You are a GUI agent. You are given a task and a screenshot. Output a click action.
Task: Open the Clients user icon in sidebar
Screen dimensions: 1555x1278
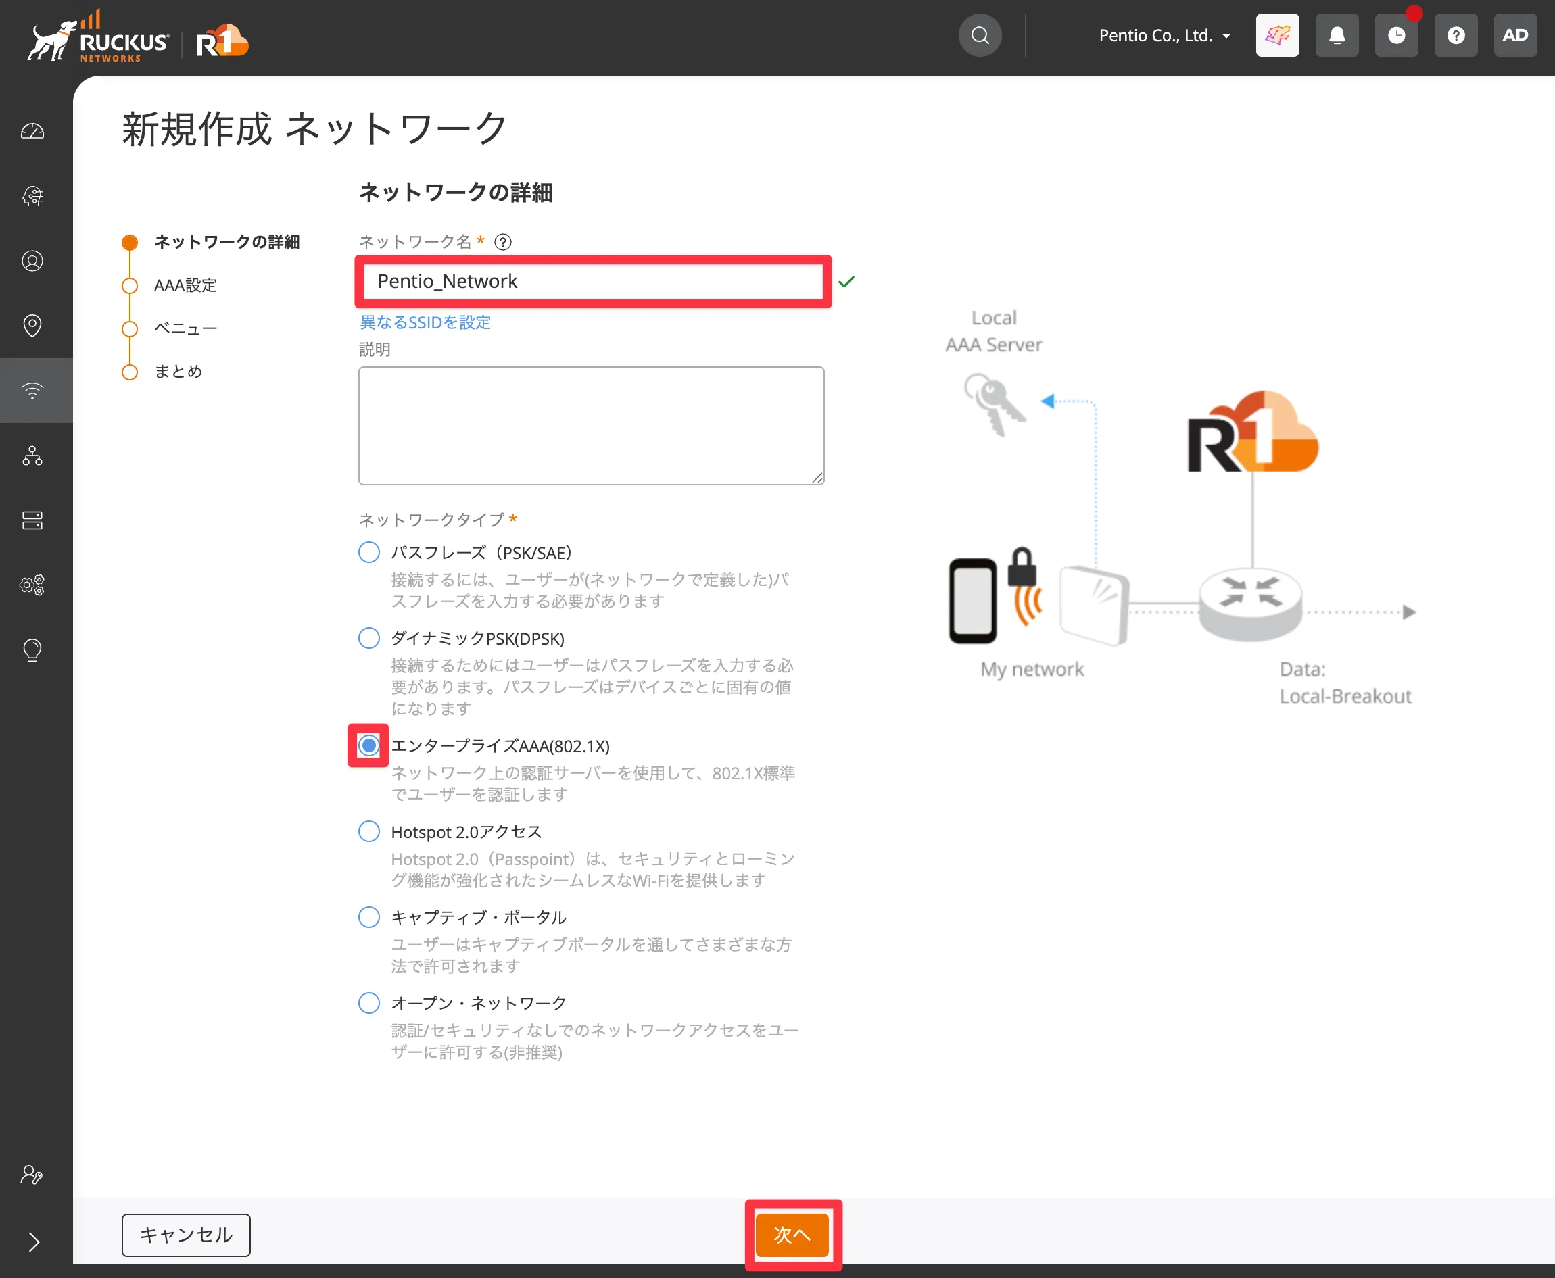[32, 261]
